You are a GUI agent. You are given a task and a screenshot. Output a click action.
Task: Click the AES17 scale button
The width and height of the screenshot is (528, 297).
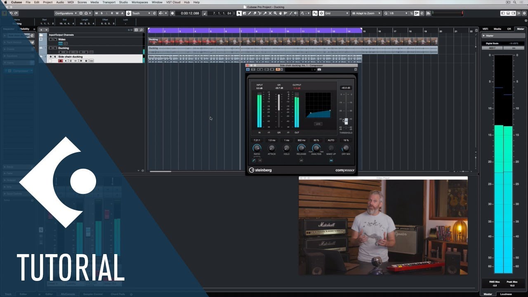(492, 48)
